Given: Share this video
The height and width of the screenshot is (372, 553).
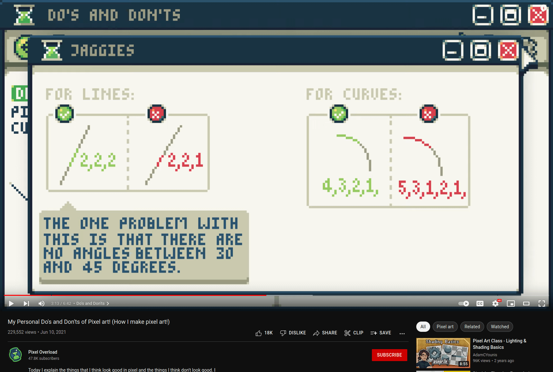Looking at the screenshot, I should pyautogui.click(x=325, y=333).
